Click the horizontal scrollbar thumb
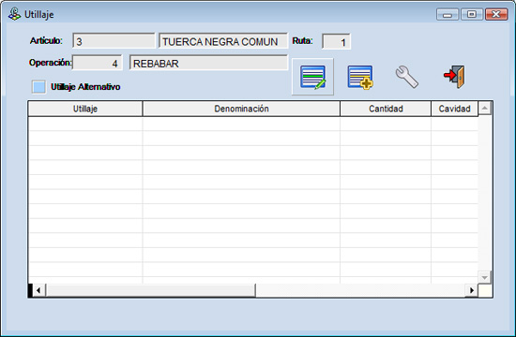516x337 pixels. click(151, 290)
